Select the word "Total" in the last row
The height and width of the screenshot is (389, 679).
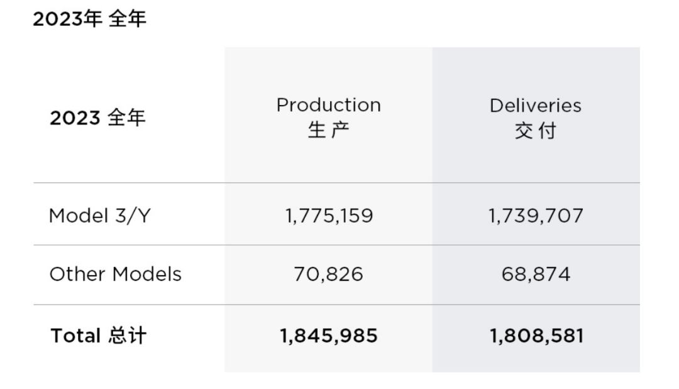coord(75,336)
